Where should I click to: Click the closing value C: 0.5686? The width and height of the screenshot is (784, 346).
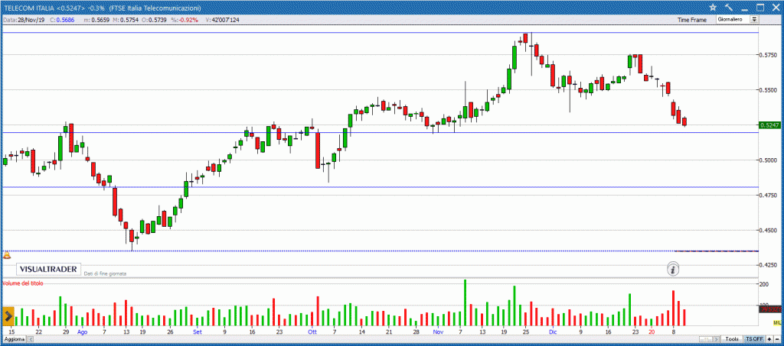click(x=61, y=20)
